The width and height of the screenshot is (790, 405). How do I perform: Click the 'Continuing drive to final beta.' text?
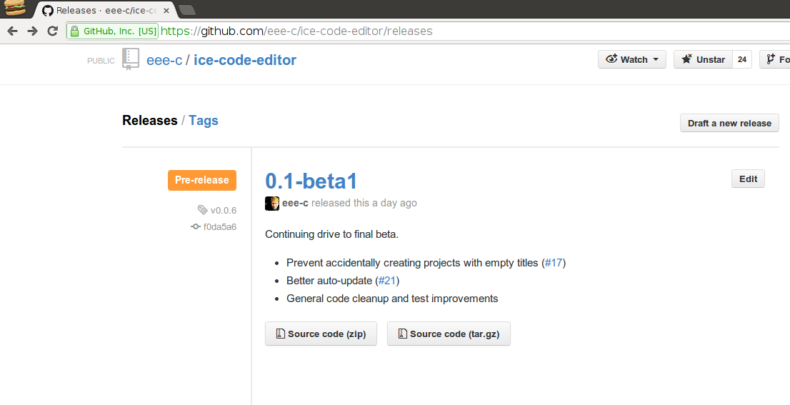331,234
